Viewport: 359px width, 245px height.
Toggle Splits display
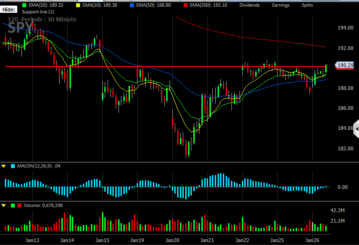tap(307, 5)
